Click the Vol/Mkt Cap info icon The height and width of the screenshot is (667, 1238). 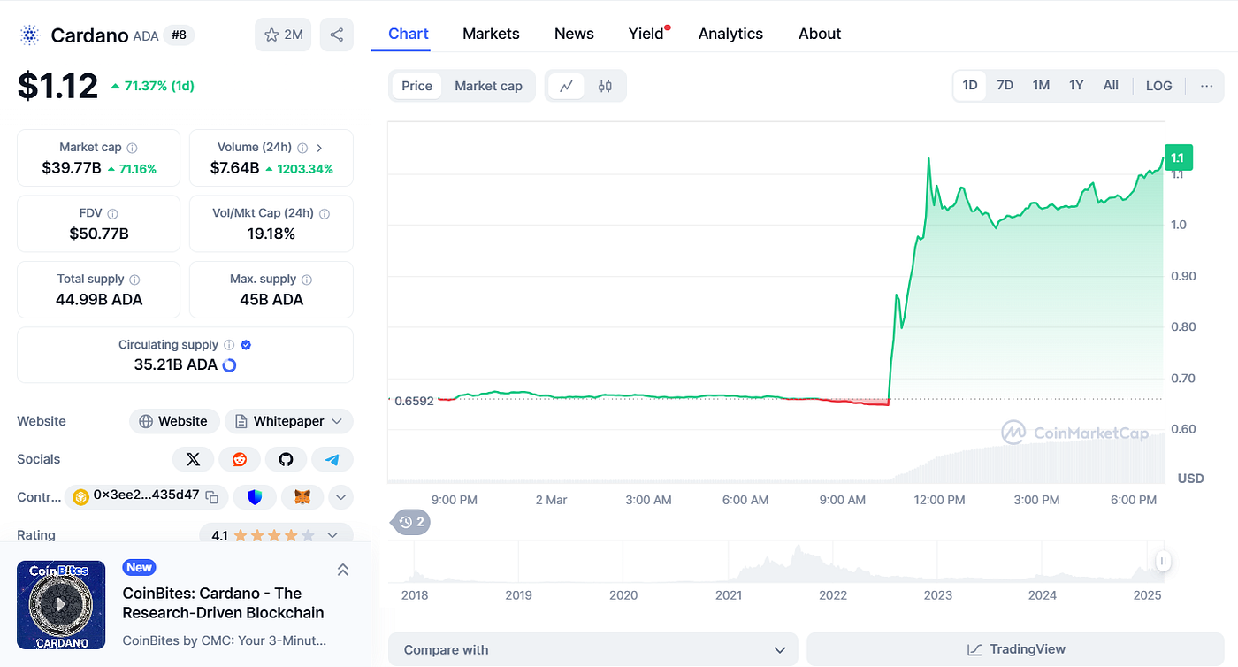click(x=325, y=213)
